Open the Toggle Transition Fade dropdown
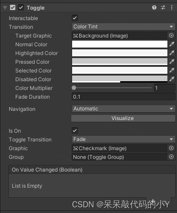Image resolution: width=177 pixels, height=213 pixels. click(124, 139)
